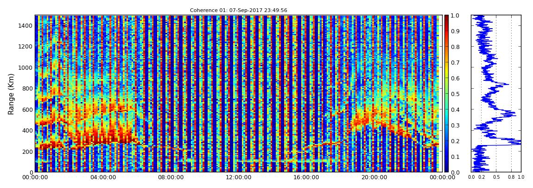Click the green middle of the colorbar
533x188 pixels.
pos(446,94)
